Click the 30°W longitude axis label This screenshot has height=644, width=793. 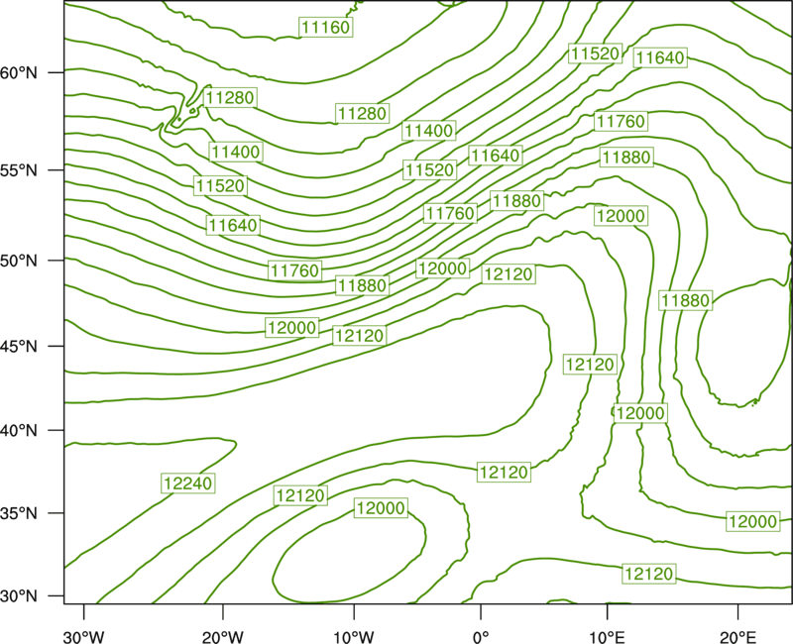click(x=84, y=637)
